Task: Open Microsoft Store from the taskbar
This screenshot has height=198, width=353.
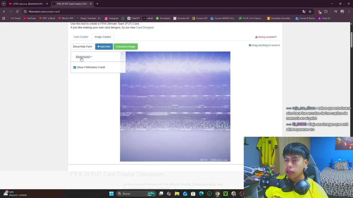Action: pyautogui.click(x=193, y=194)
